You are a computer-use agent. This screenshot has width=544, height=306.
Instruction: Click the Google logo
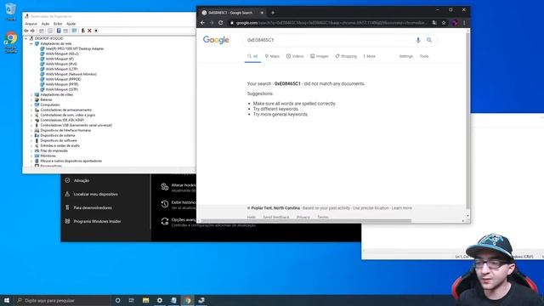coord(216,40)
